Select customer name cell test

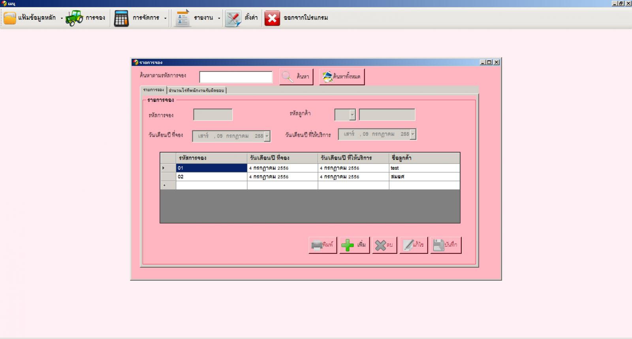(x=424, y=168)
